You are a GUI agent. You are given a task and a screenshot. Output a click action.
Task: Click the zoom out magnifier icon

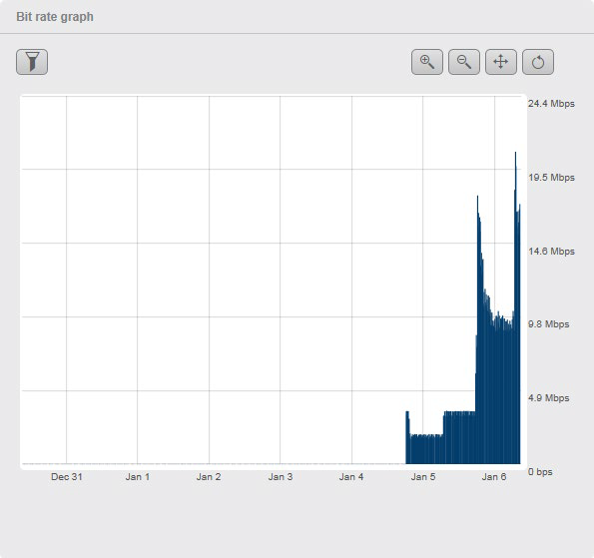[464, 62]
